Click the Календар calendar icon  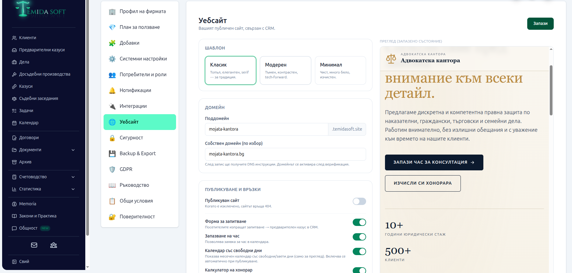[x=14, y=123]
